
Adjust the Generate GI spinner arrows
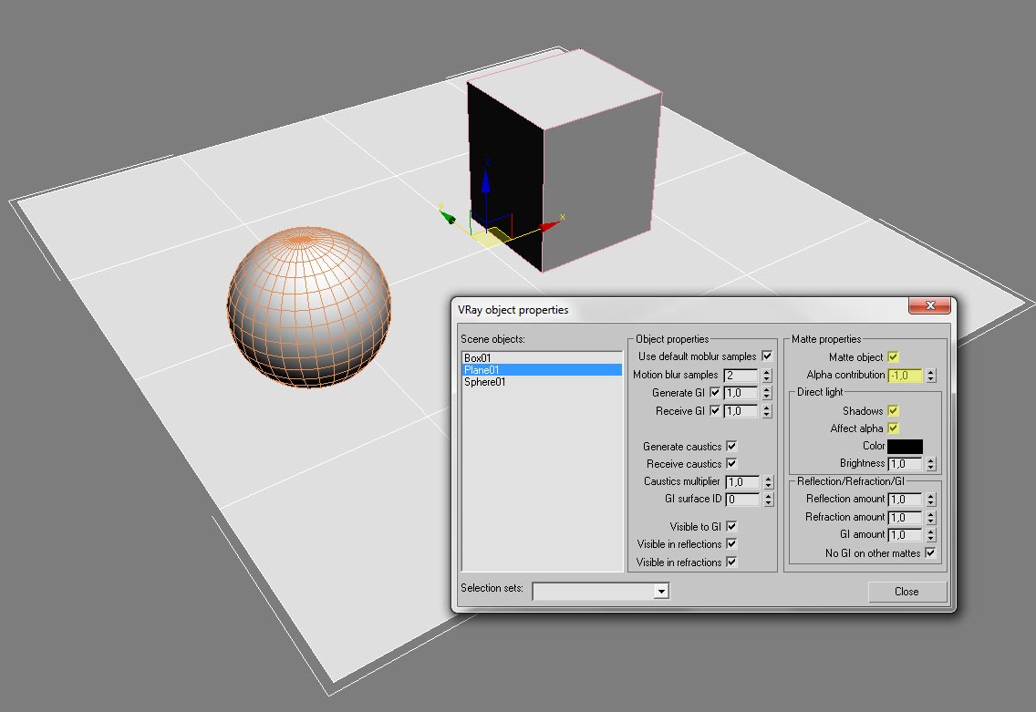(766, 393)
